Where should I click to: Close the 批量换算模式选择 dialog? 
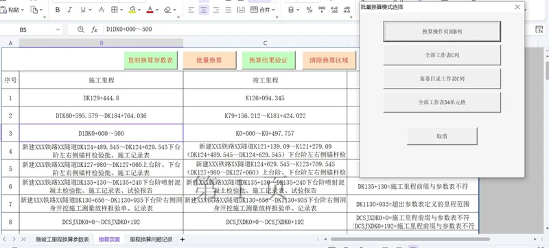(517, 7)
